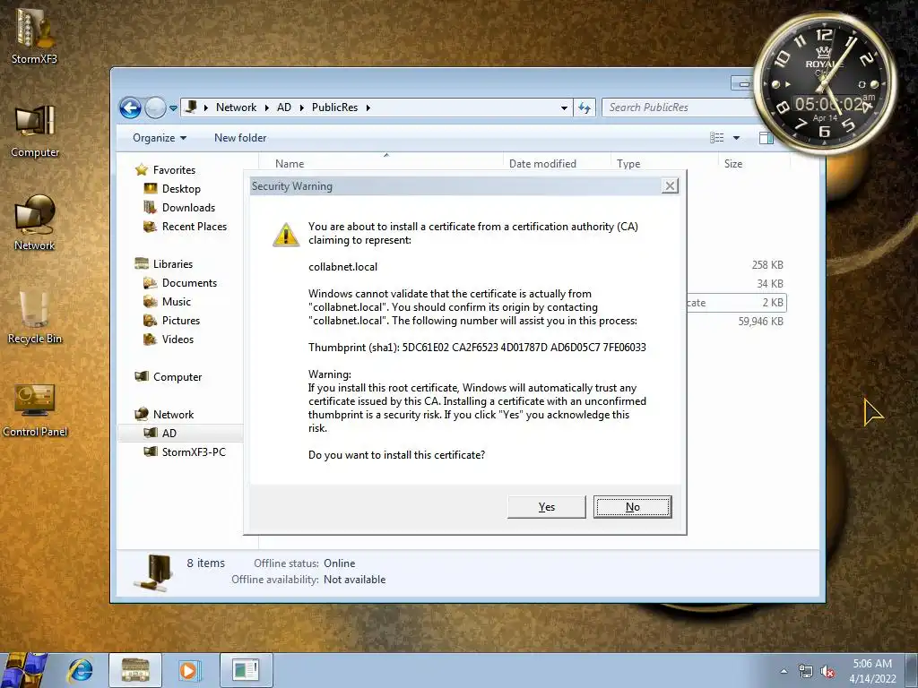Open the Organize menu
The width and height of the screenshot is (918, 688).
pyautogui.click(x=160, y=138)
